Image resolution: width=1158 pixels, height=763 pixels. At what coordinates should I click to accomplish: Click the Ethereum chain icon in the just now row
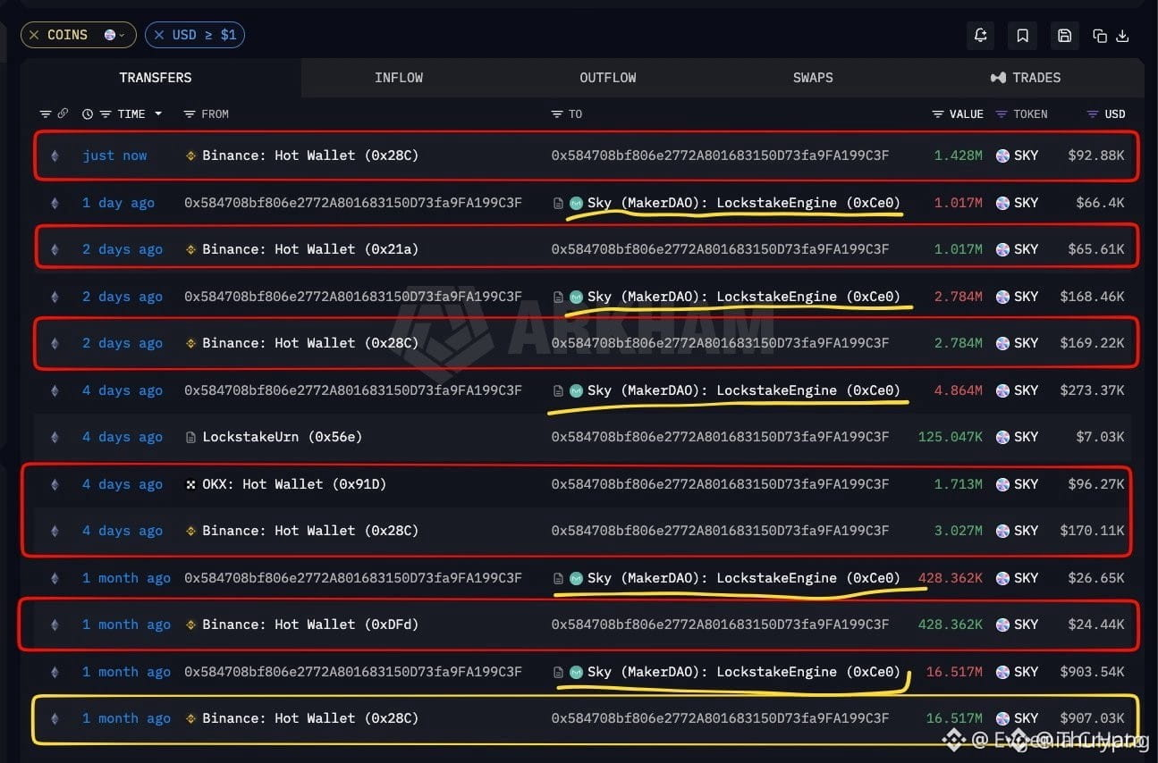[55, 155]
